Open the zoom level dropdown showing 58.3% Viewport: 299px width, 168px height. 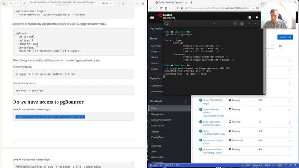[106, 3]
